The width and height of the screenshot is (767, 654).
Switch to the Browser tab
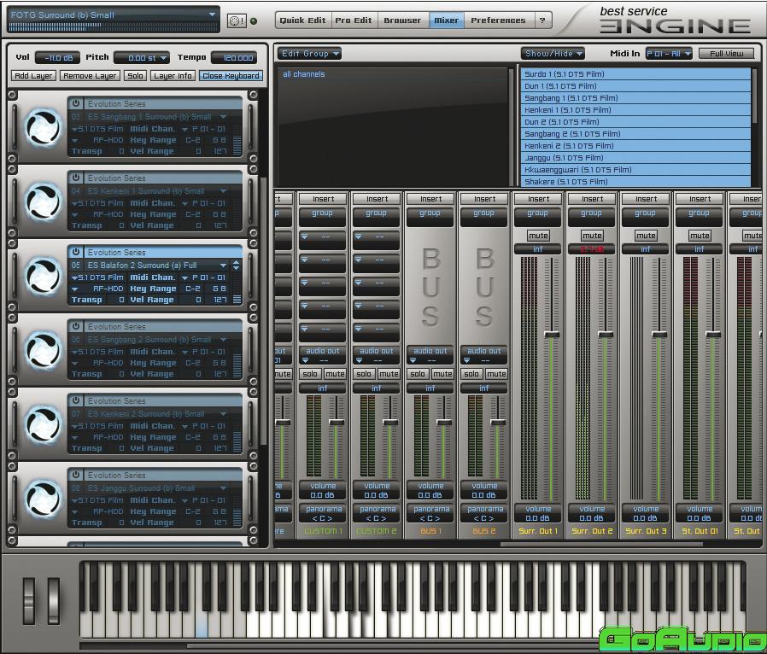pos(402,20)
